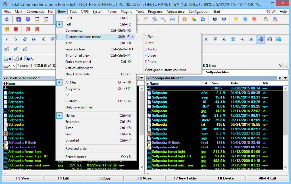This screenshot has height=184, width=291.
Task: Click the F7 New Folder button
Action: coord(185,178)
